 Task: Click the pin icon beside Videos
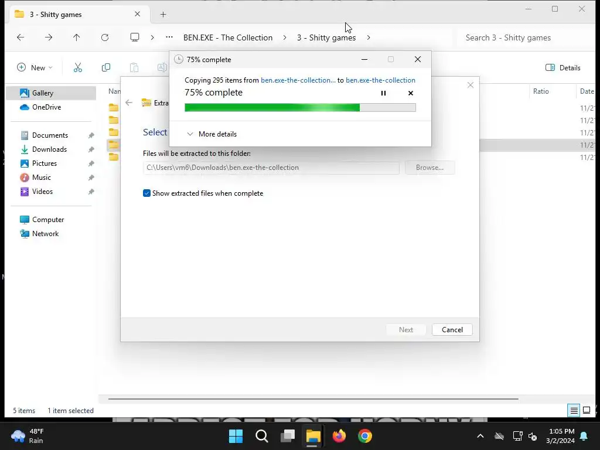point(91,192)
